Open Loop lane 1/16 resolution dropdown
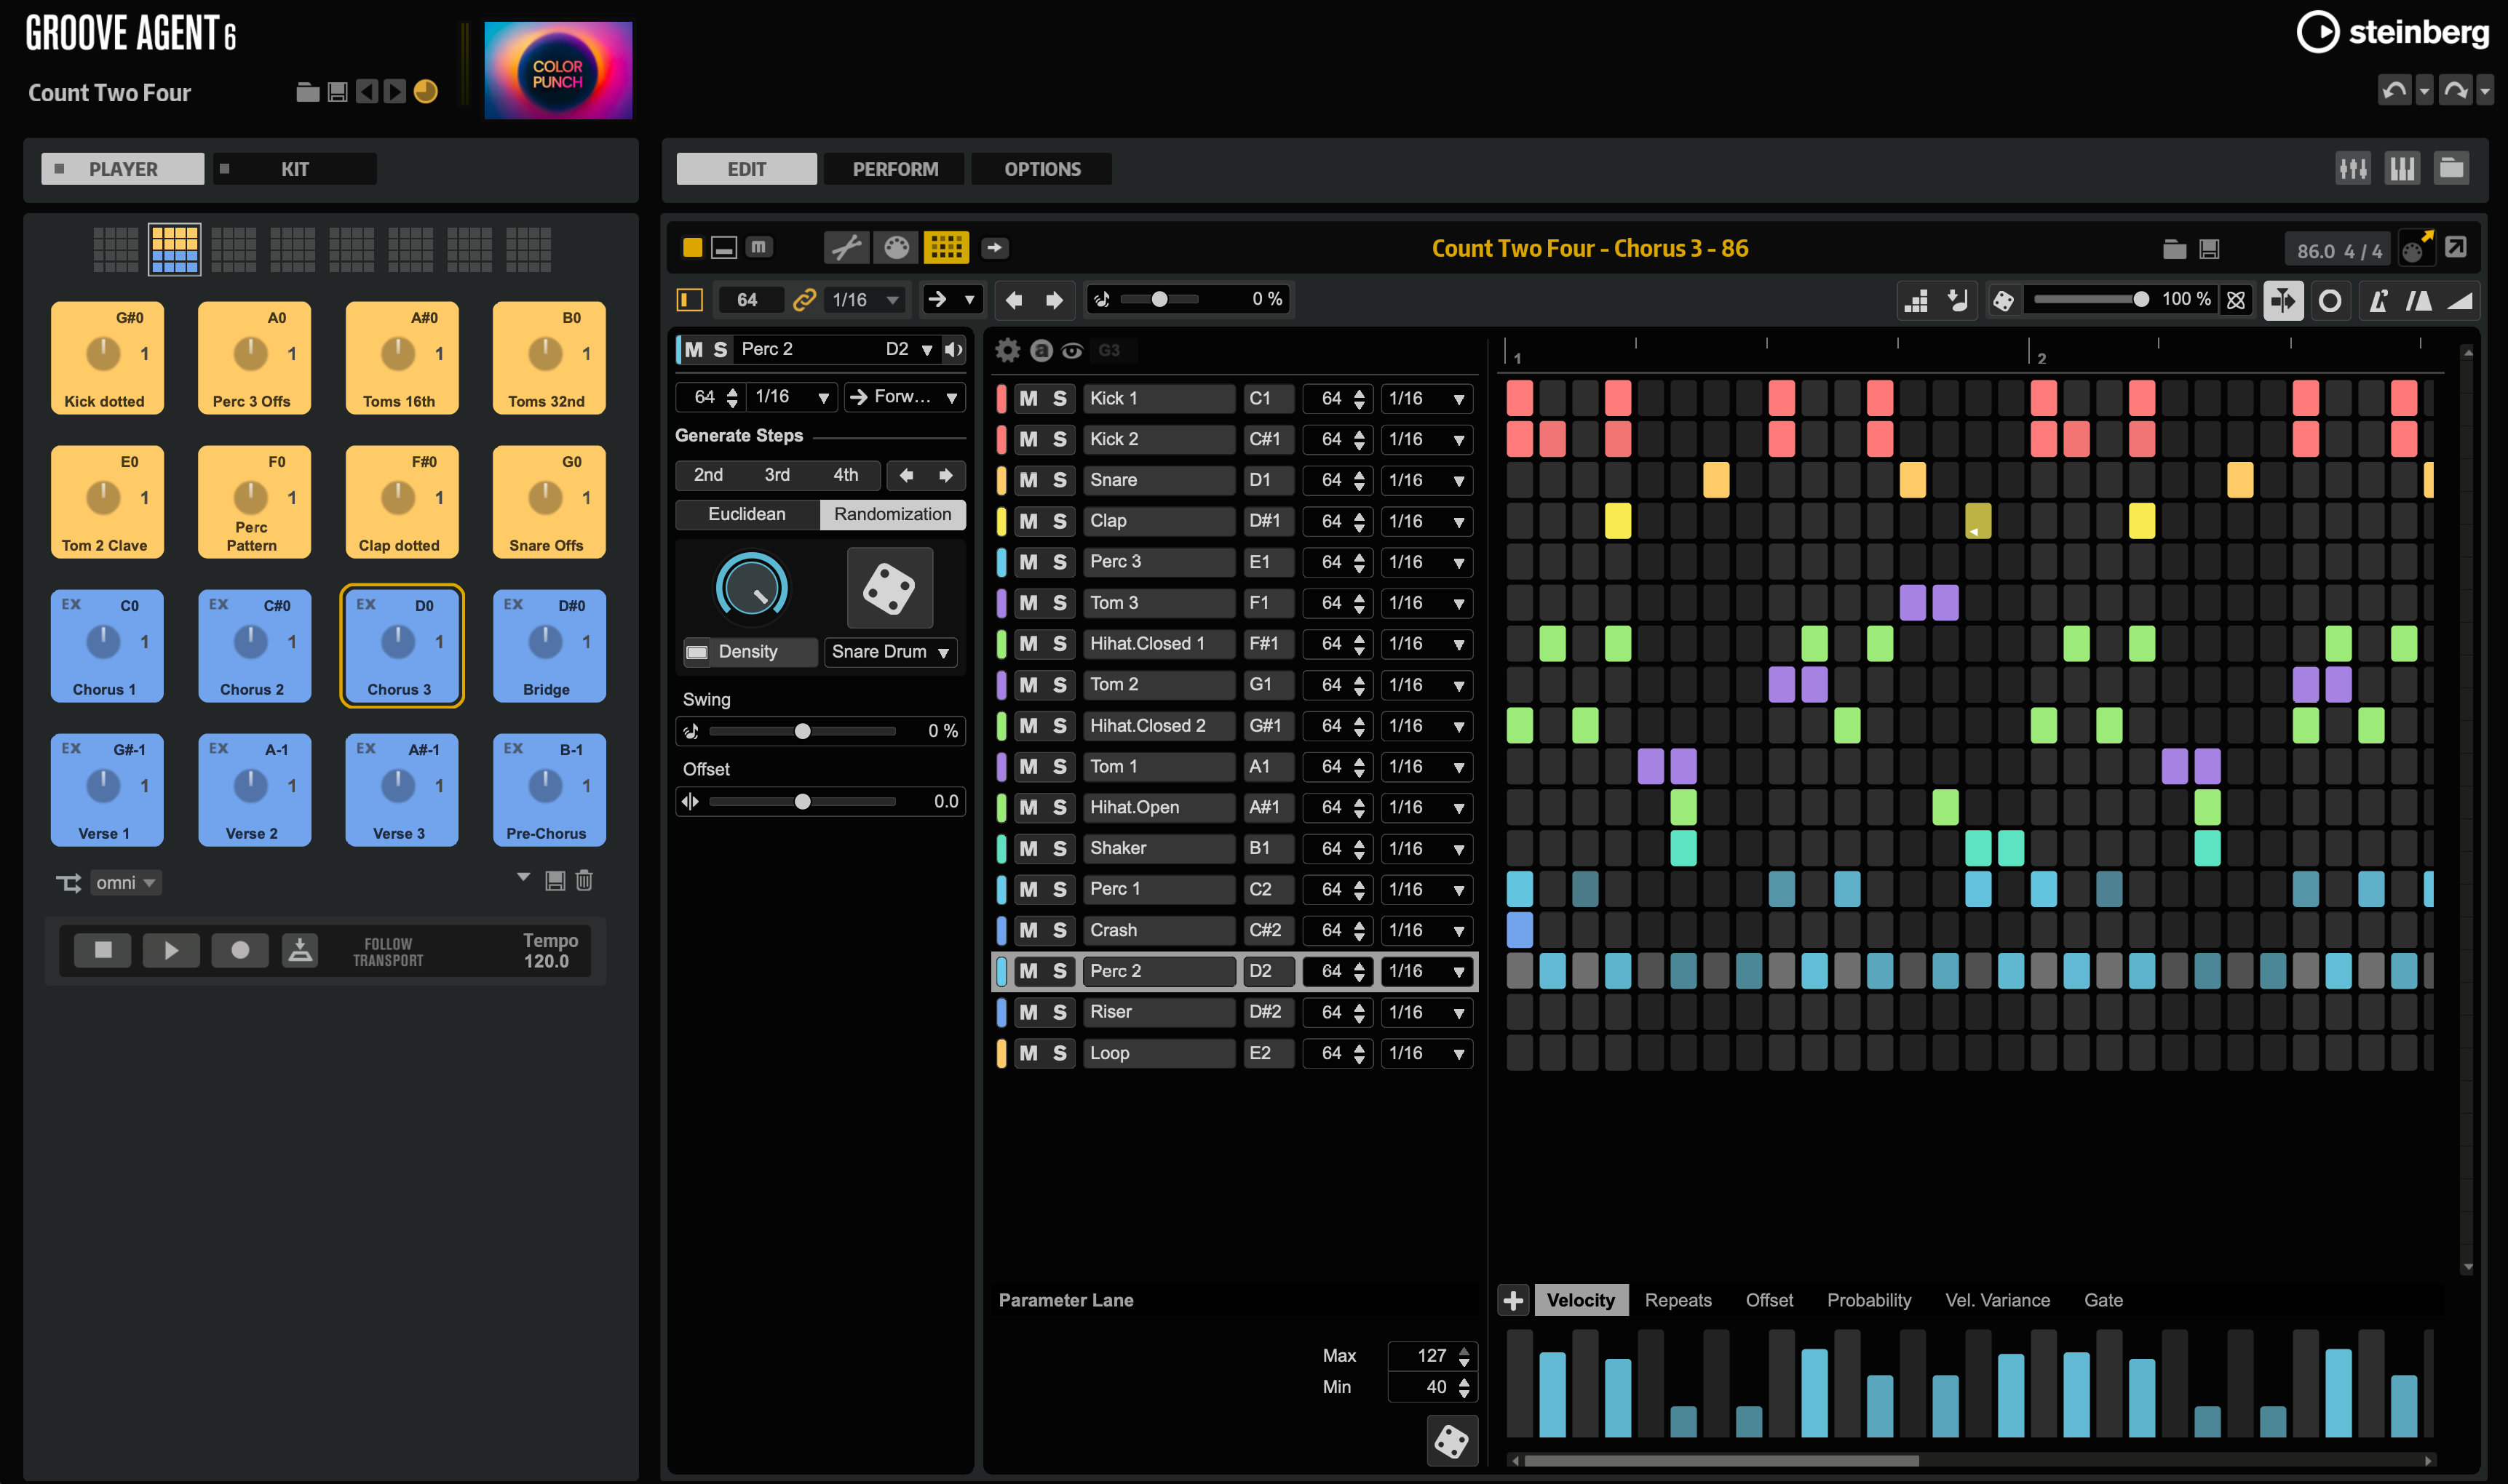The width and height of the screenshot is (2508, 1484). point(1426,1053)
